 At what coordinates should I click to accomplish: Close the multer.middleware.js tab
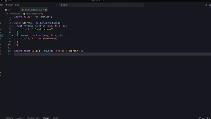point(46,10)
